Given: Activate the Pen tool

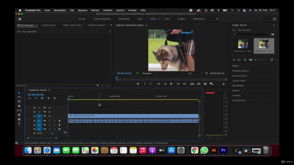Looking at the screenshot, I should click(19, 115).
